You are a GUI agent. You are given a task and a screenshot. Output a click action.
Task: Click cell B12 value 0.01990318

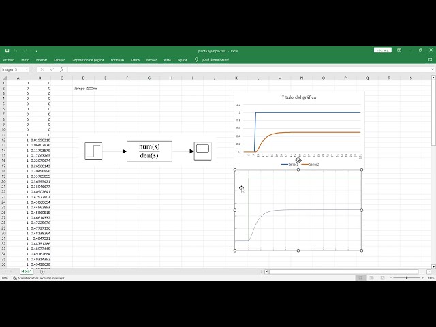pos(40,140)
